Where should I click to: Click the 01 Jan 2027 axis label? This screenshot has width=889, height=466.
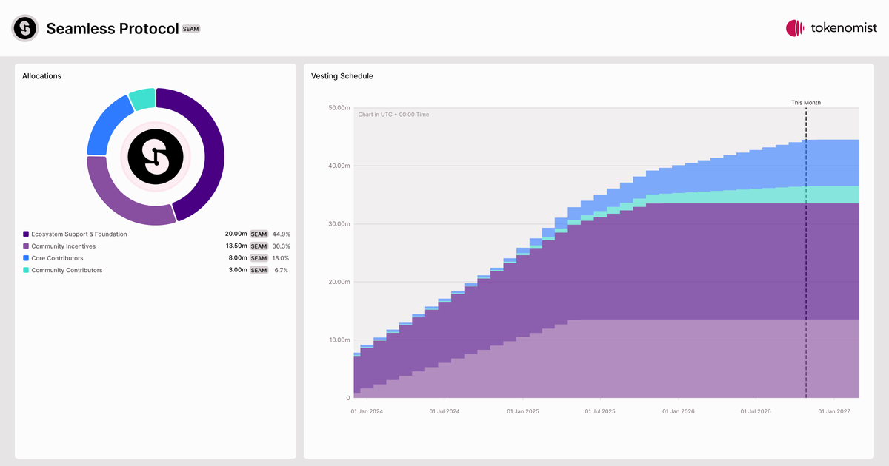(x=834, y=411)
